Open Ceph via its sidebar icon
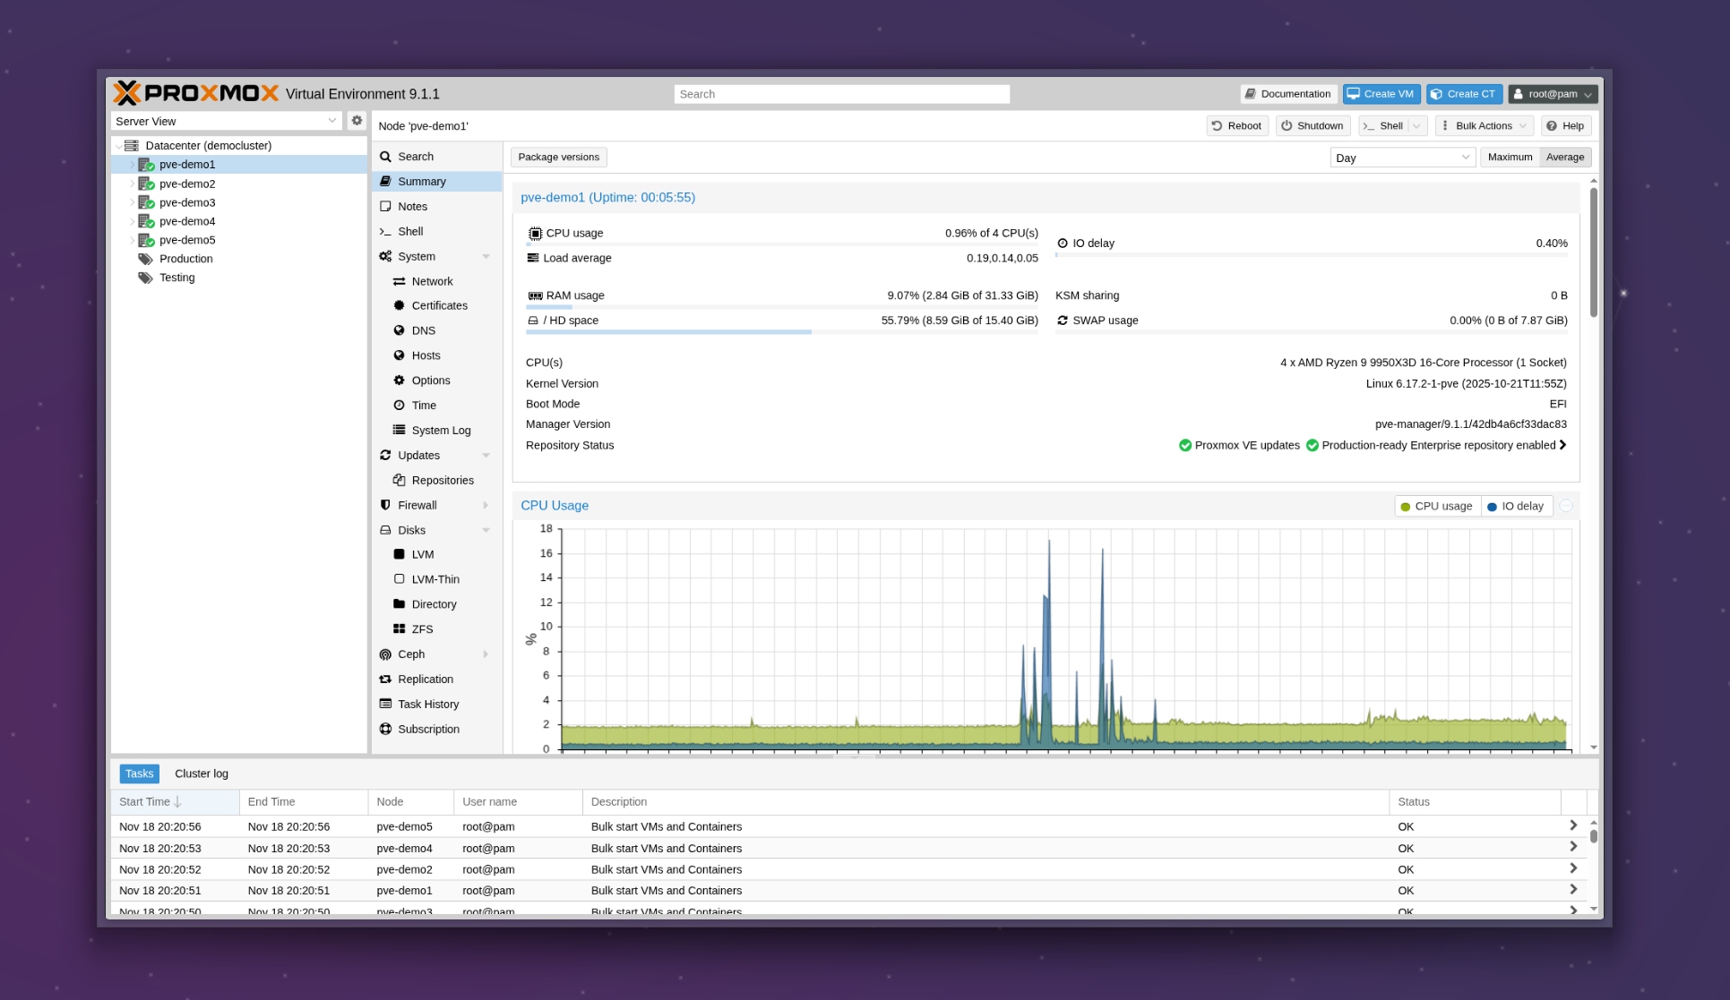Viewport: 1730px width, 1000px height. (385, 654)
